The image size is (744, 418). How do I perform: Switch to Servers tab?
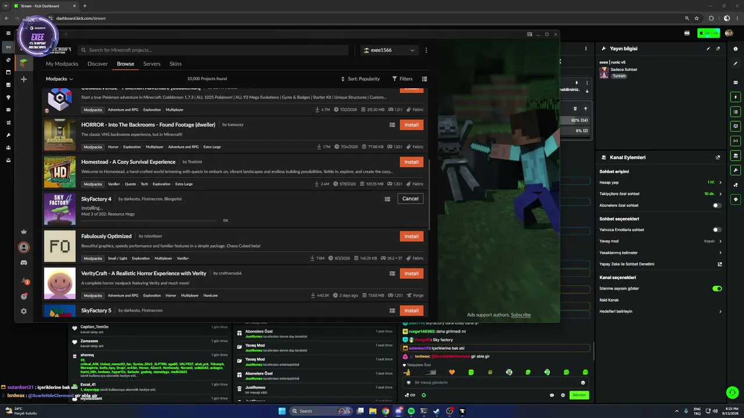pos(152,64)
